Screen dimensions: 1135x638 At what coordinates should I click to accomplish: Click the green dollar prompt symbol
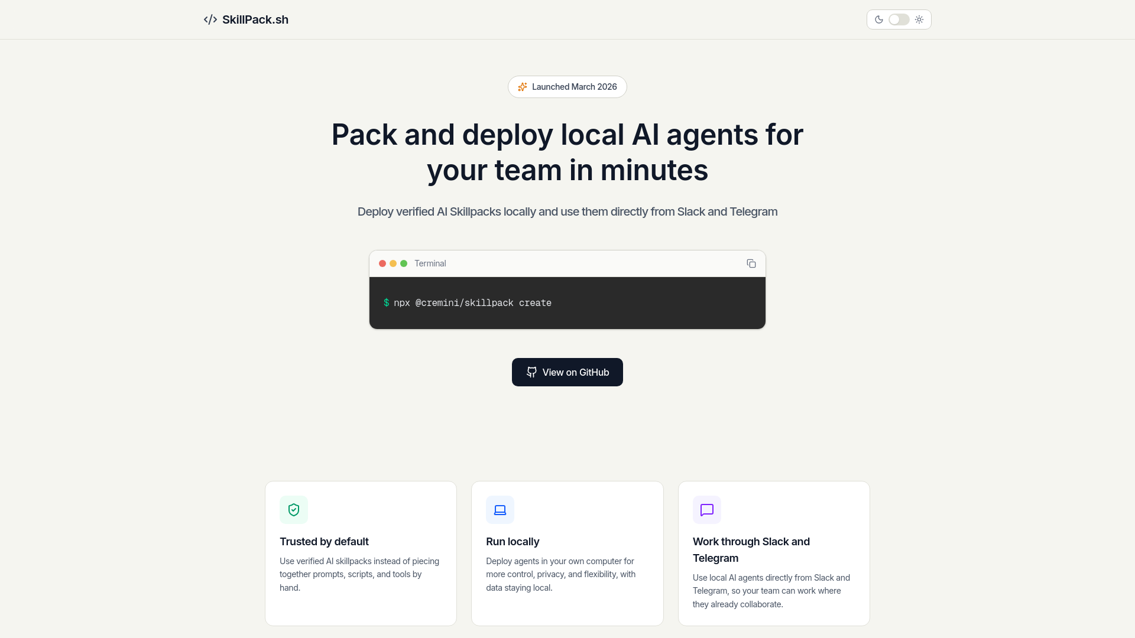coord(387,303)
